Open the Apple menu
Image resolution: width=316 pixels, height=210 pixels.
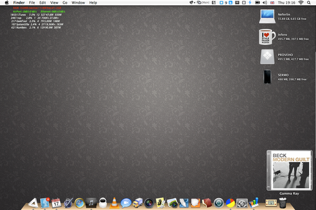coord(6,3)
